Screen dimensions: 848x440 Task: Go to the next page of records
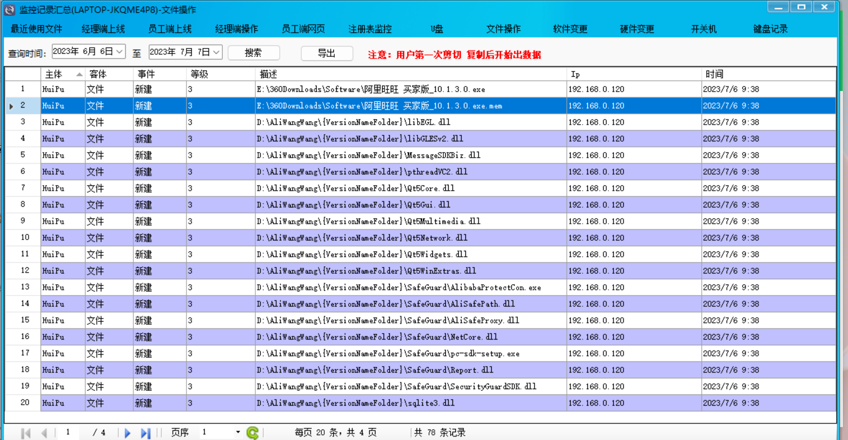coord(127,433)
